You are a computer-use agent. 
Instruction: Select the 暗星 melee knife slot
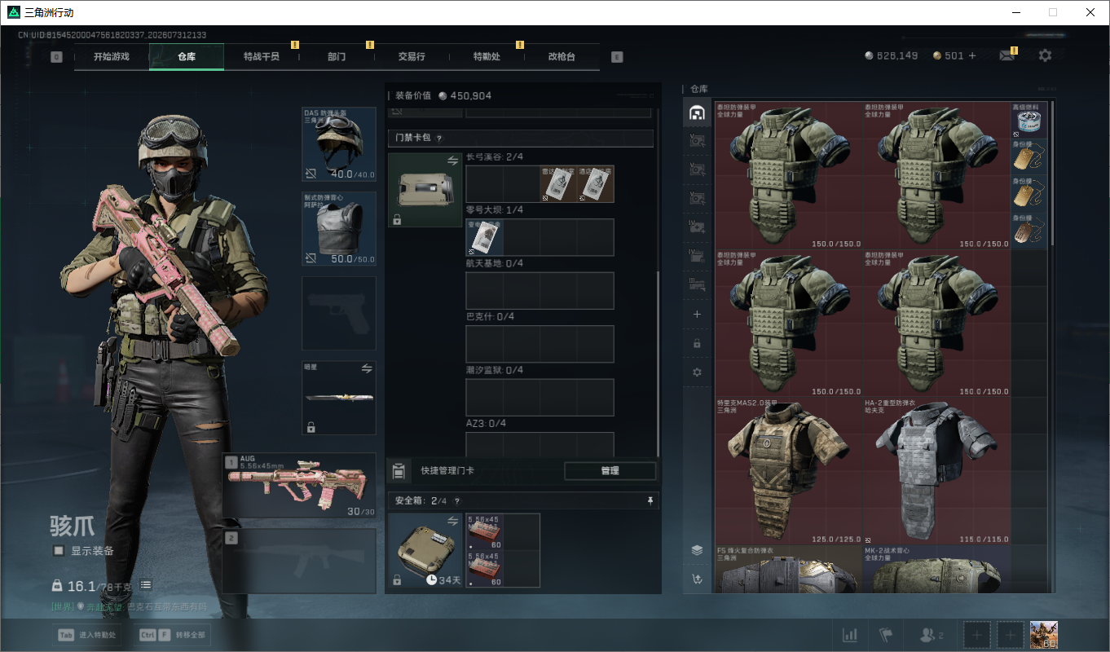pos(339,398)
